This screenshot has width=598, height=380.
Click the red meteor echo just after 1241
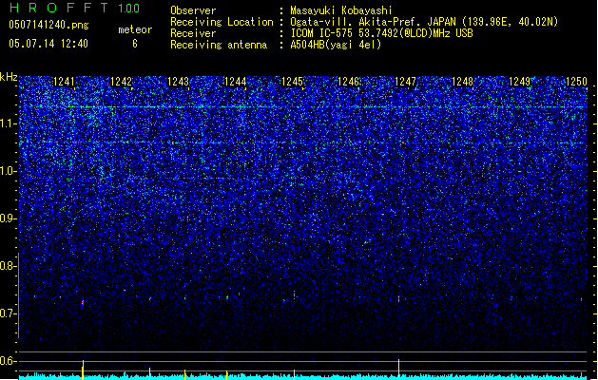pyautogui.click(x=83, y=303)
